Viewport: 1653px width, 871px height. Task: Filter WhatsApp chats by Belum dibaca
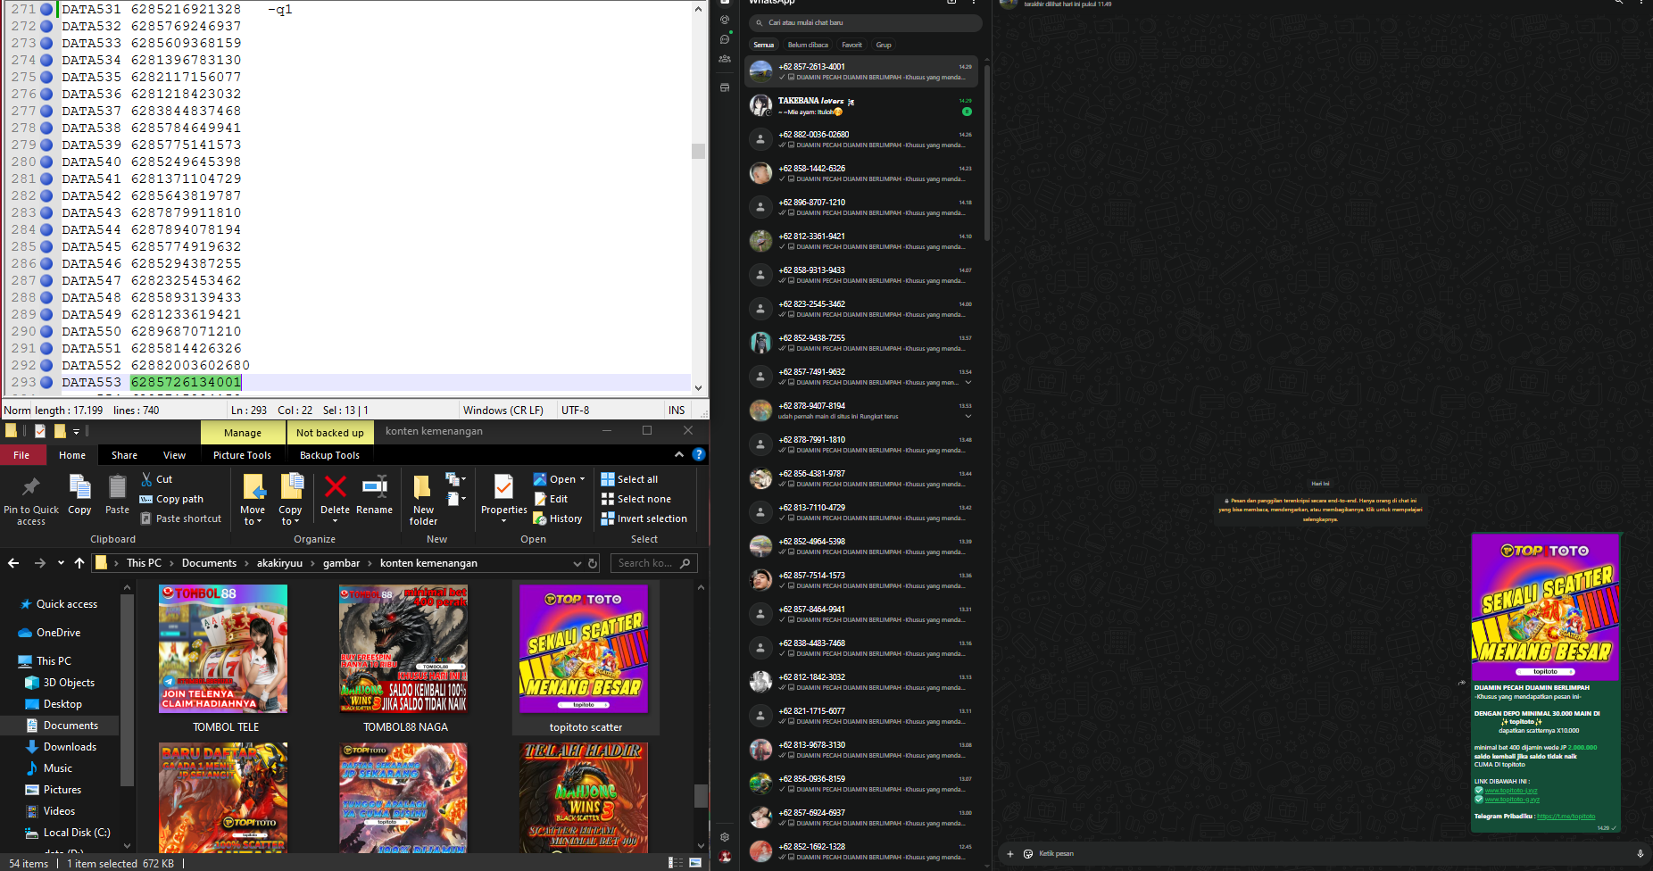pos(808,45)
